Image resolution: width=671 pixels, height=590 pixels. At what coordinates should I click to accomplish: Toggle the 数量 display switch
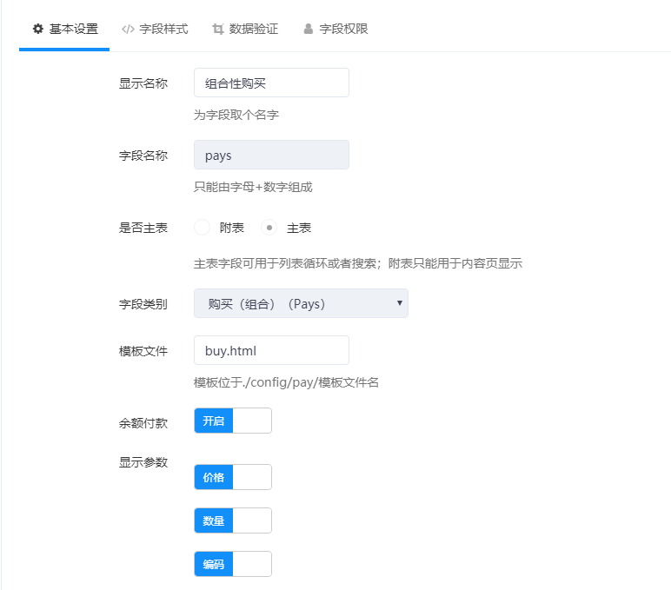coord(233,520)
